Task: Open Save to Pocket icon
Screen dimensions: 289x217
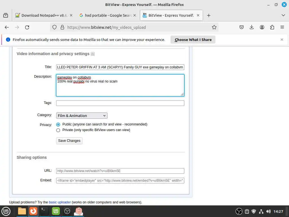Action: pos(242,27)
